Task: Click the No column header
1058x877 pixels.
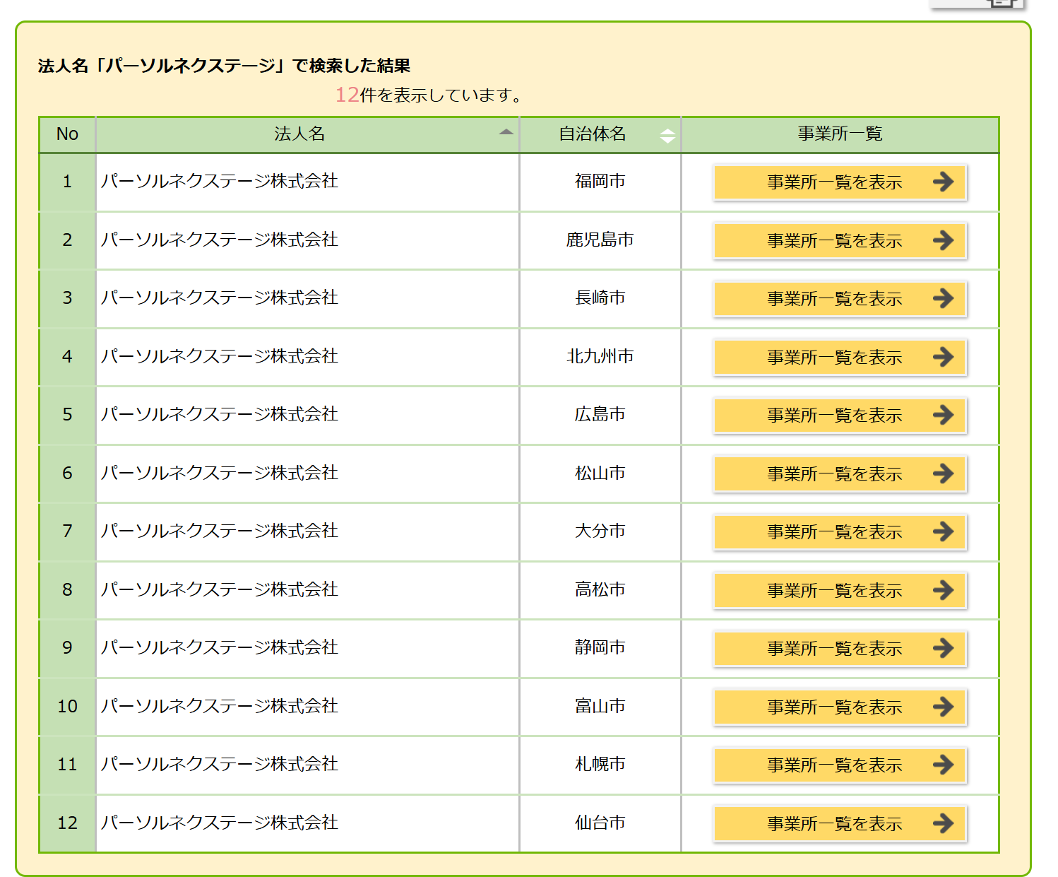Action: click(x=67, y=134)
